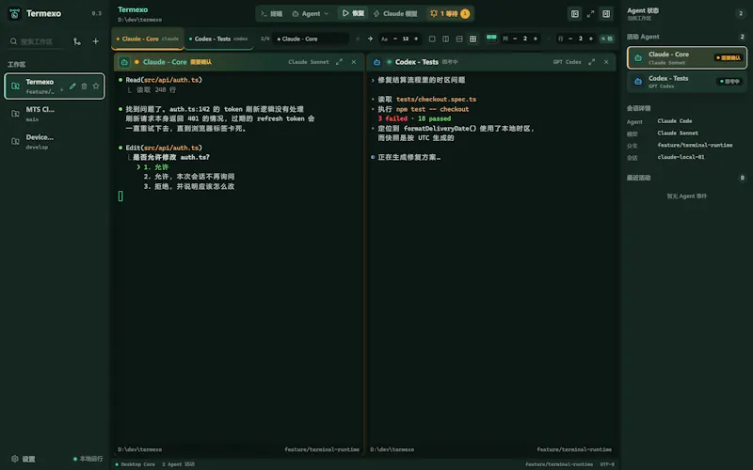Toggle the right Agent panel icon

coord(606,14)
